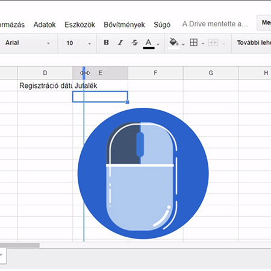This screenshot has width=271, height=271.
Task: Open the text color picker
Action: [x=149, y=43]
